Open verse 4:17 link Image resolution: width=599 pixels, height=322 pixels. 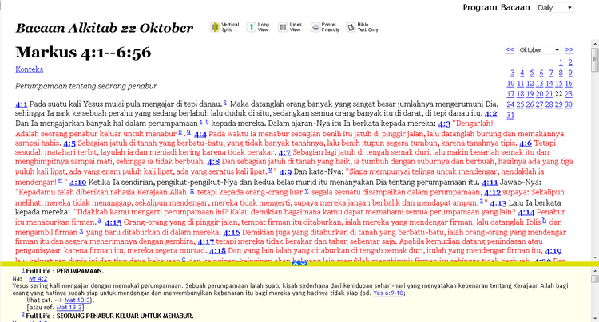[x=206, y=241]
